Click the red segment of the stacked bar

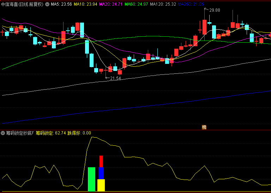point(101,161)
